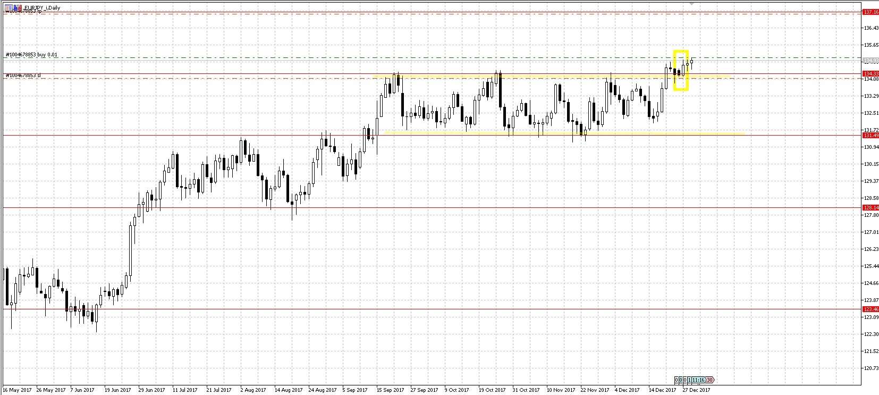The width and height of the screenshot is (879, 395).
Task: Click the 130.15 price scale label
Action: 870,164
